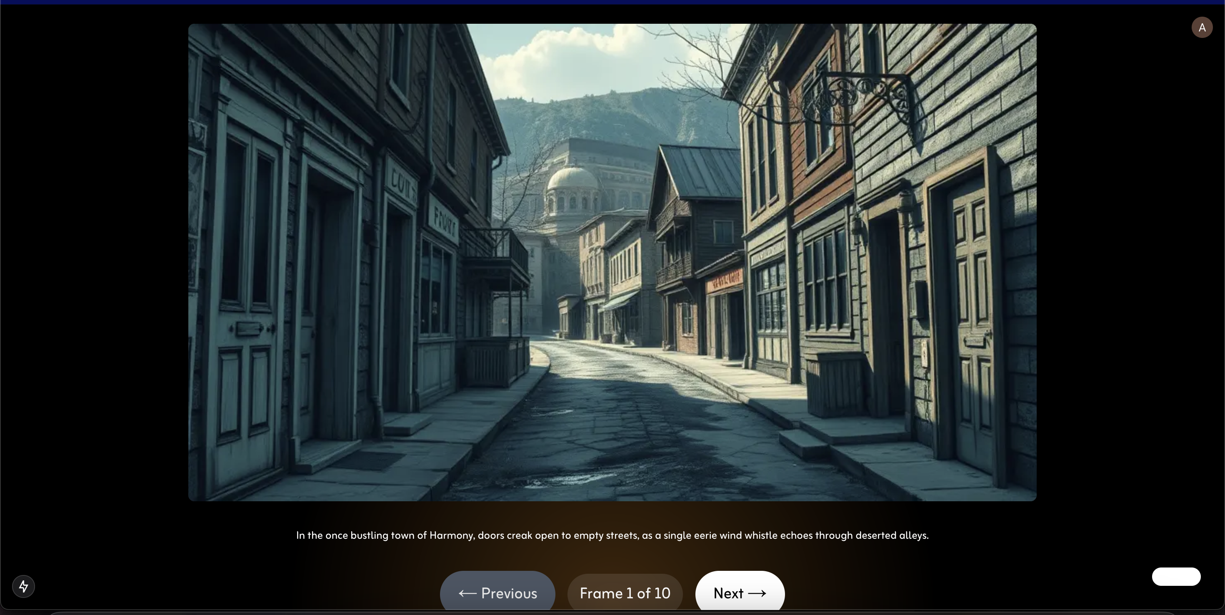The height and width of the screenshot is (615, 1225).
Task: Click the Harmony story caption text
Action: point(612,535)
